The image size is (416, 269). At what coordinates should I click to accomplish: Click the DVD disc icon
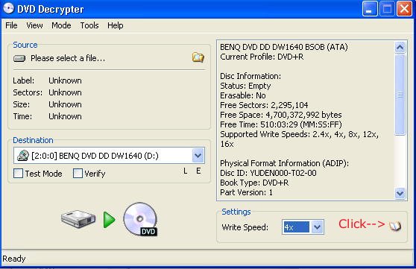(x=140, y=219)
